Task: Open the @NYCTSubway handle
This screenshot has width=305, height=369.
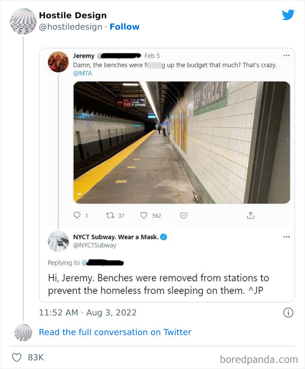Action: (x=95, y=245)
